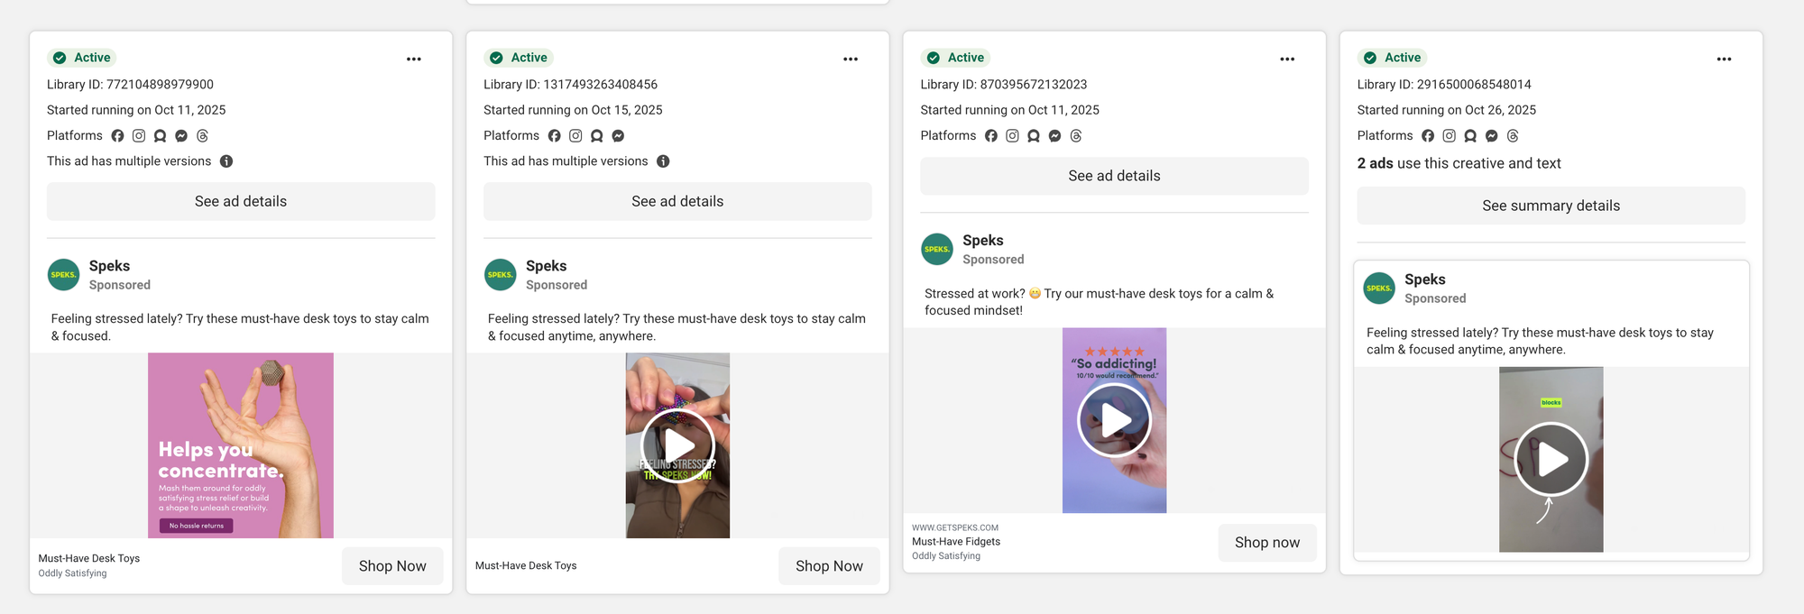Click Messenger platform icon on third ad
This screenshot has height=614, width=1804.
coord(1054,136)
